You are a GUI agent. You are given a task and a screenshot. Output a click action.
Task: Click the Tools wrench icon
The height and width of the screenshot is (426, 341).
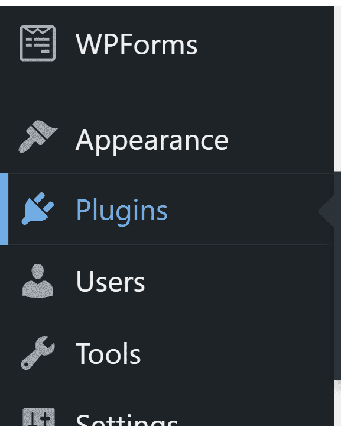[x=38, y=353]
